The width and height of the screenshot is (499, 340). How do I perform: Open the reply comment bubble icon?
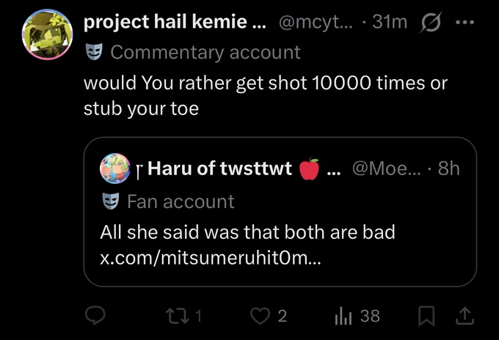[x=95, y=316]
